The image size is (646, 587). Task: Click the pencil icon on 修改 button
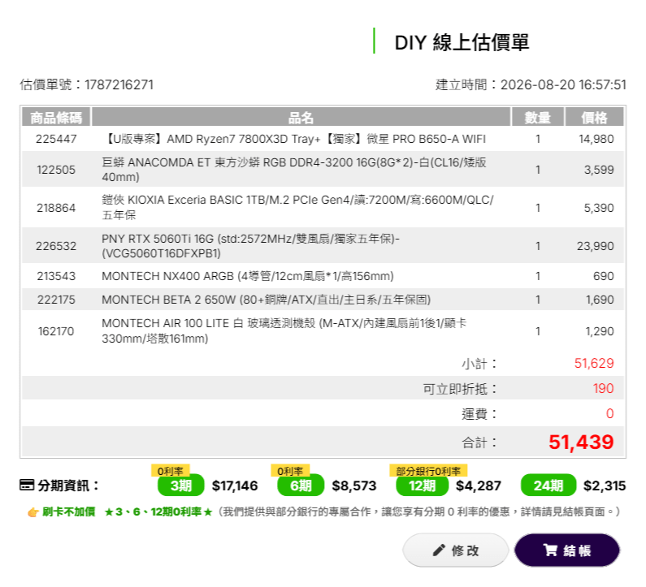(439, 550)
